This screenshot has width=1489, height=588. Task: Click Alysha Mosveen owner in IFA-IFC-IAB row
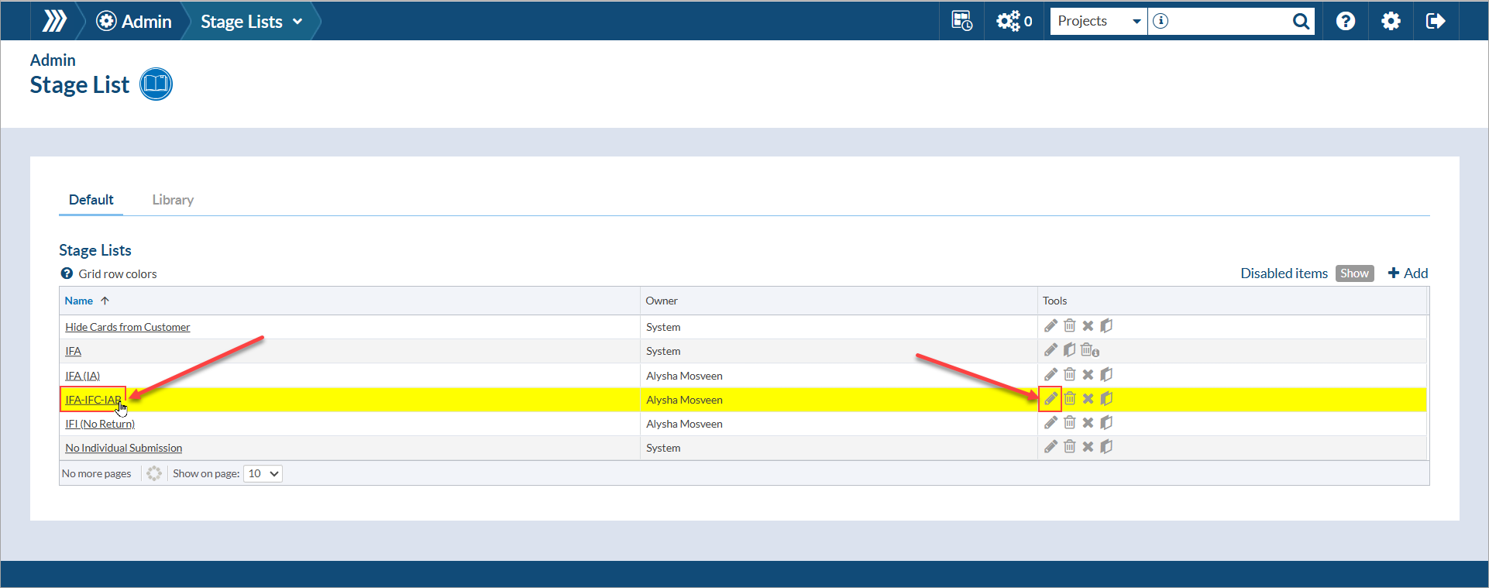point(684,400)
